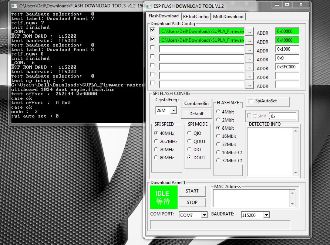Close the ESP Flash Download Tool window
Image resolution: width=330 pixels, height=245 pixels.
point(301,5)
